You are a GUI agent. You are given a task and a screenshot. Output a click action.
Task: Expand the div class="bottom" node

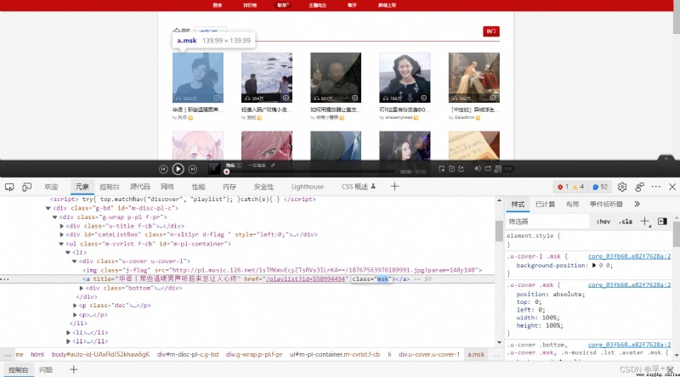[82, 288]
